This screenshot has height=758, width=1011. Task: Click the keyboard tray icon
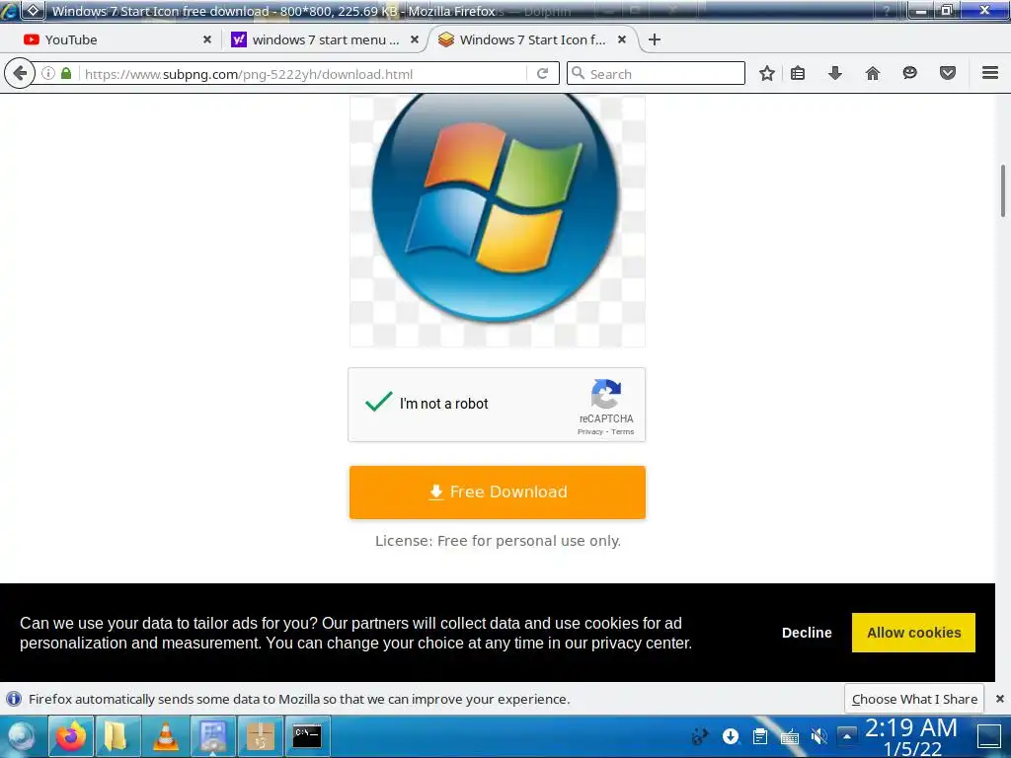click(789, 735)
